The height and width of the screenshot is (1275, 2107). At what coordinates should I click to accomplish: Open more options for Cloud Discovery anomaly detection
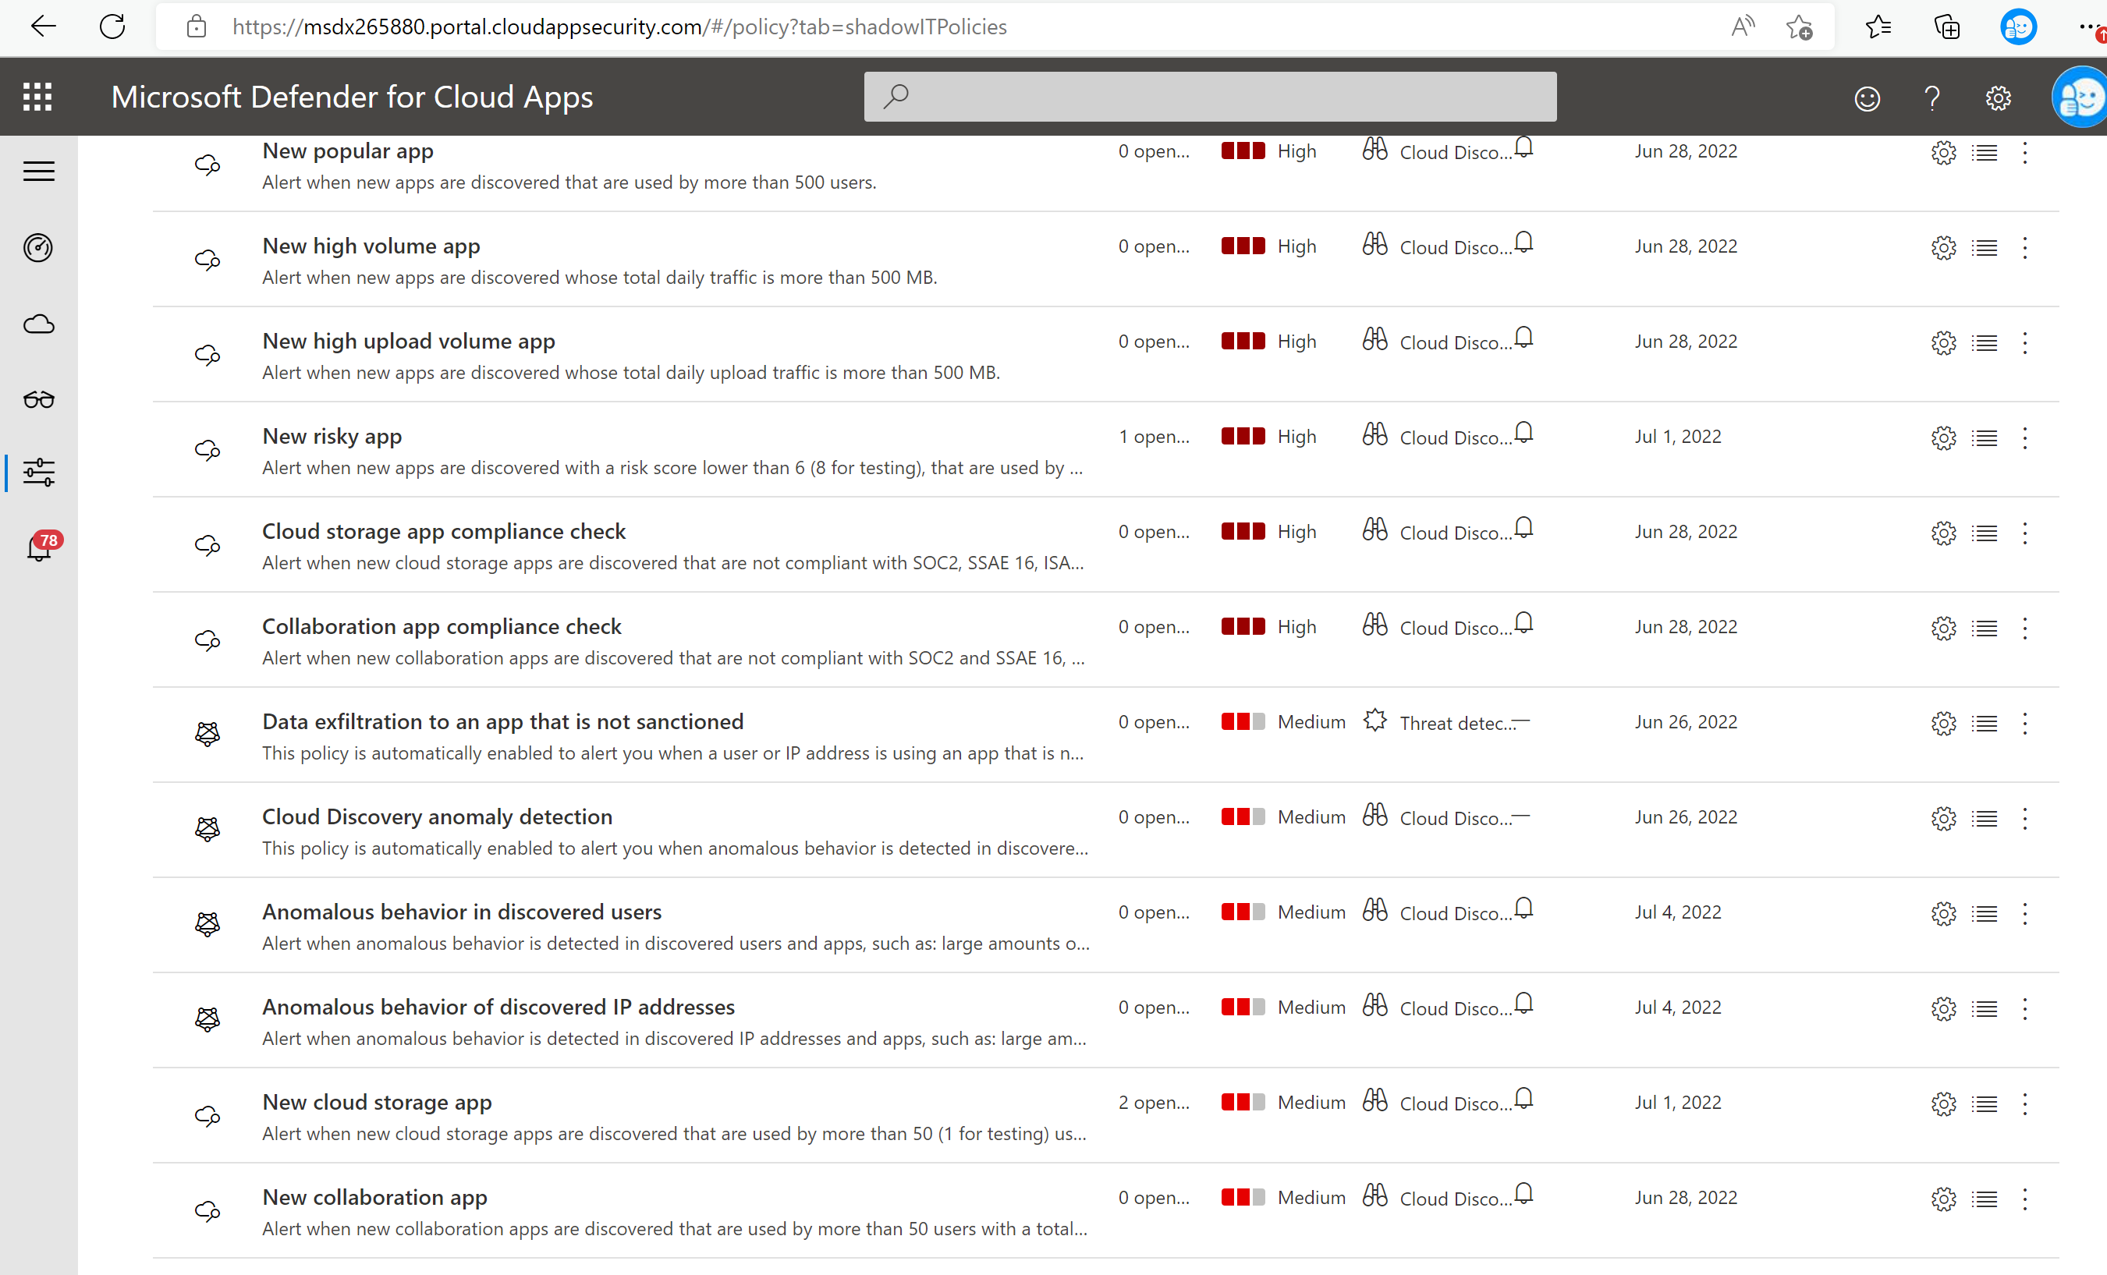point(2025,818)
